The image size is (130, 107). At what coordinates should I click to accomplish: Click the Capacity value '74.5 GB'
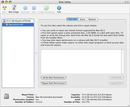[x=86, y=95]
